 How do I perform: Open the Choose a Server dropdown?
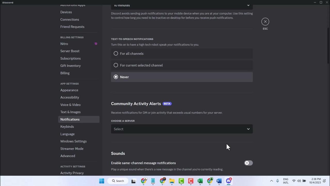tap(182, 129)
